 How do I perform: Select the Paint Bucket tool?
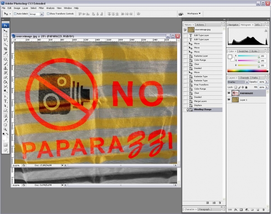[x=5, y=82]
